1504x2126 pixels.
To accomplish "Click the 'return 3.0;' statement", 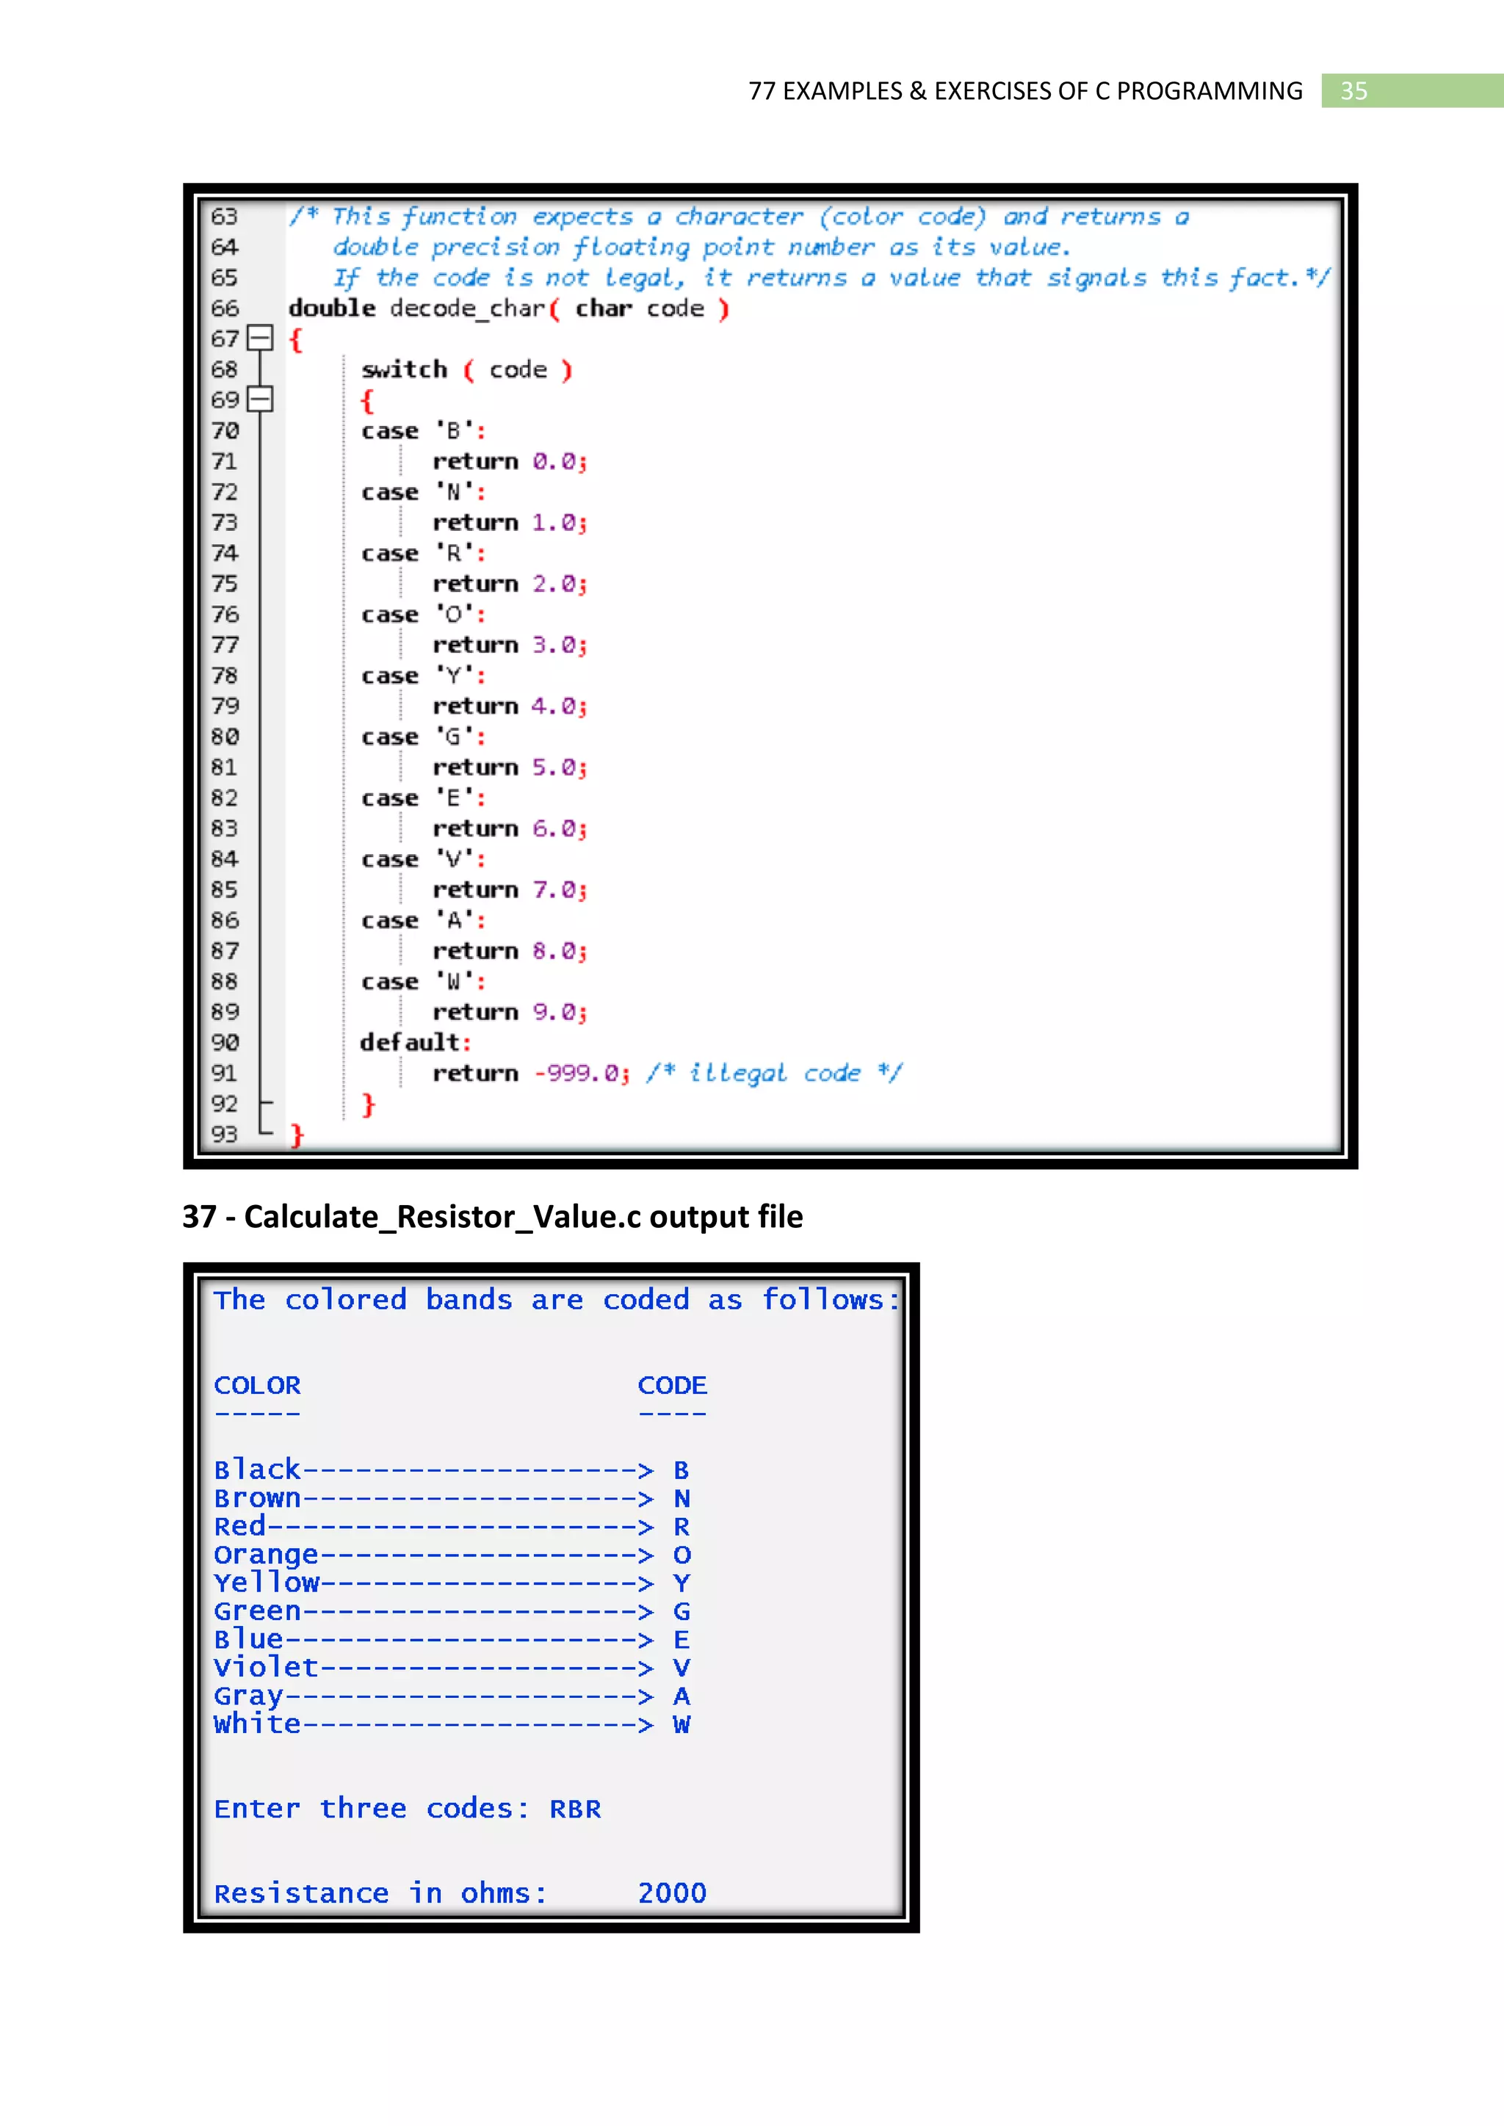I will coord(510,645).
